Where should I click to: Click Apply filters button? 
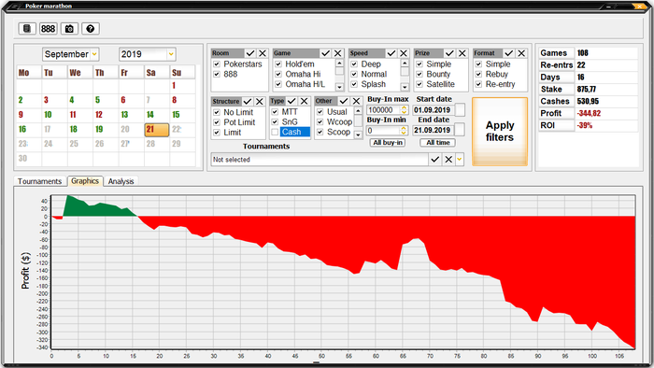[x=500, y=132]
